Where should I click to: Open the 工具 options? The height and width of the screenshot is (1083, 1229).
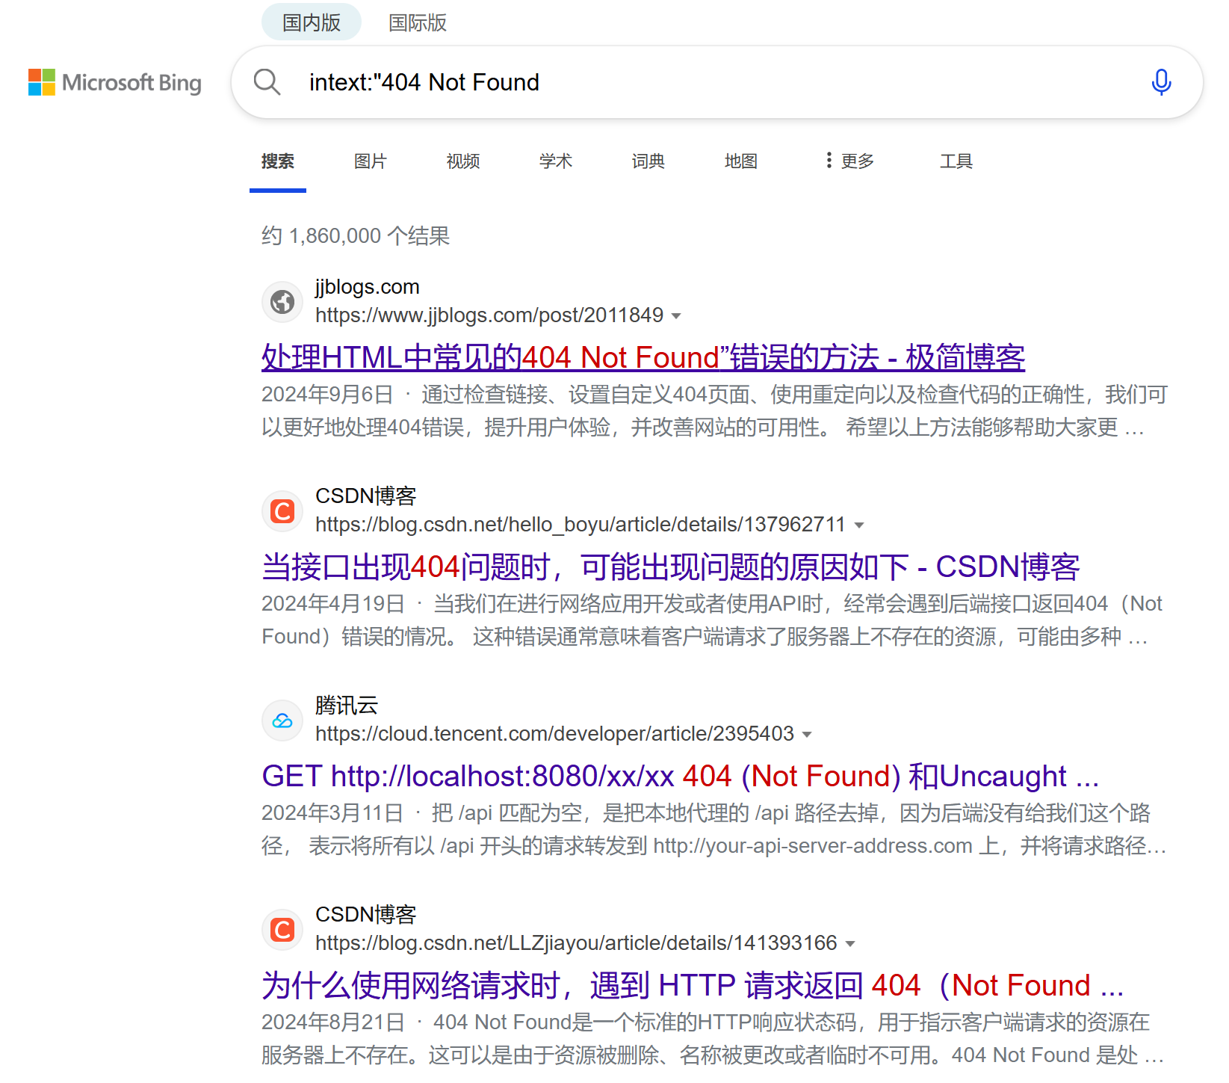pos(956,161)
